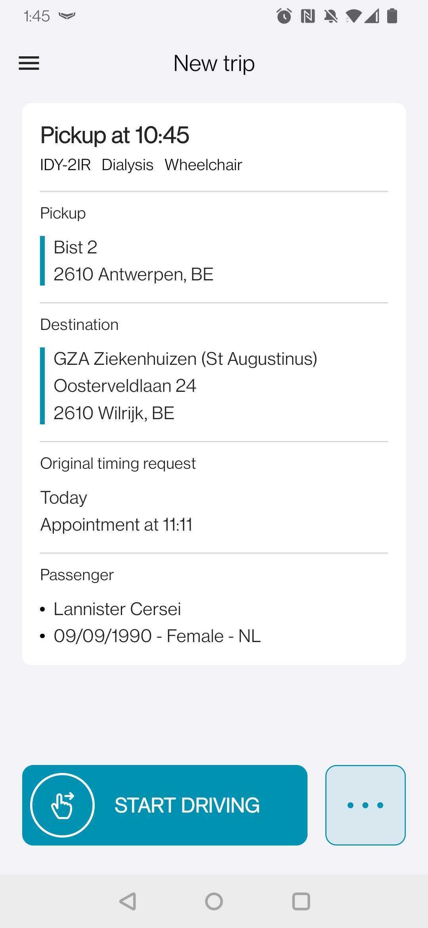Open the three-dots more options button

365,805
